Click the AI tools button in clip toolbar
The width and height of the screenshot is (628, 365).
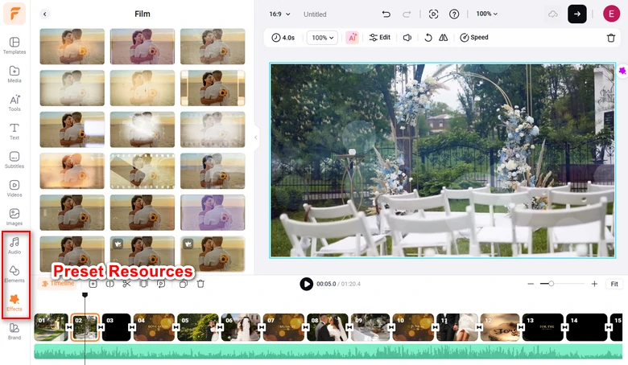click(353, 38)
